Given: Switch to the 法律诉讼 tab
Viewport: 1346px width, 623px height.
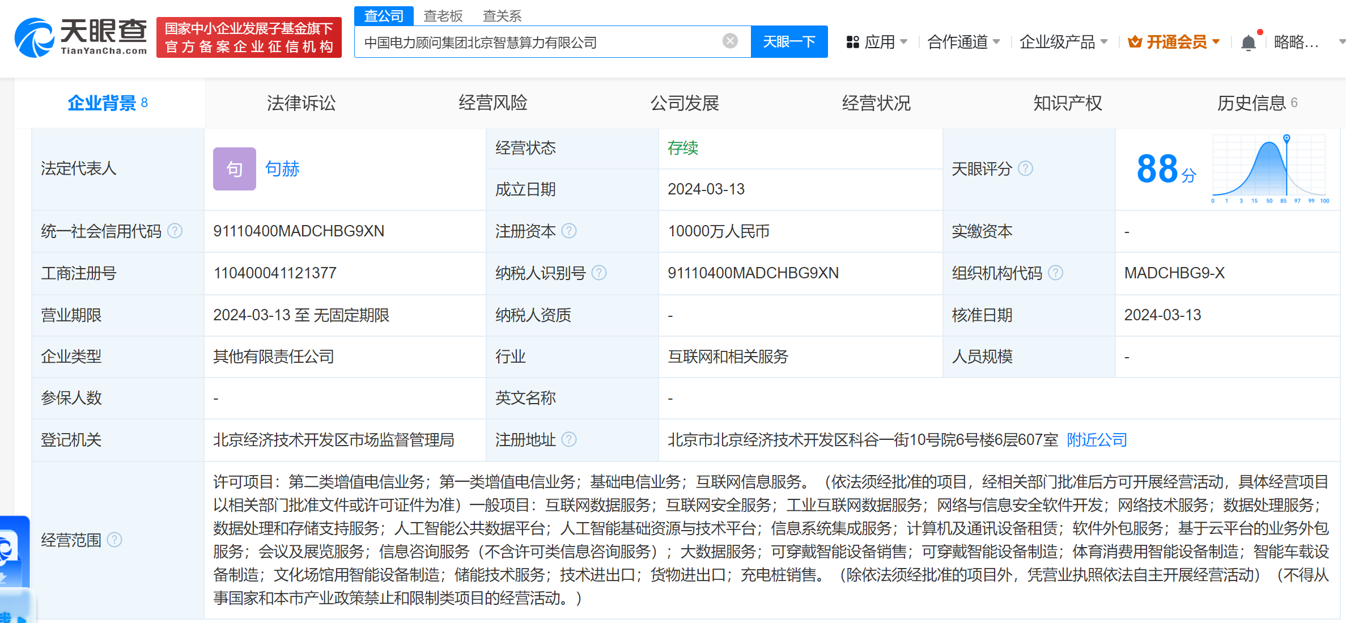Looking at the screenshot, I should point(301,103).
